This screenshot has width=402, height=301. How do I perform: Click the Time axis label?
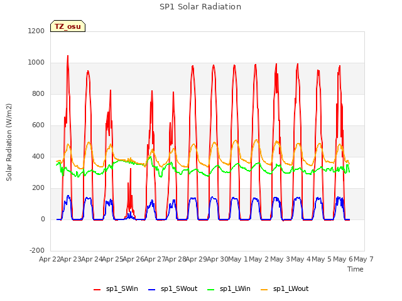pyautogui.click(x=356, y=269)
